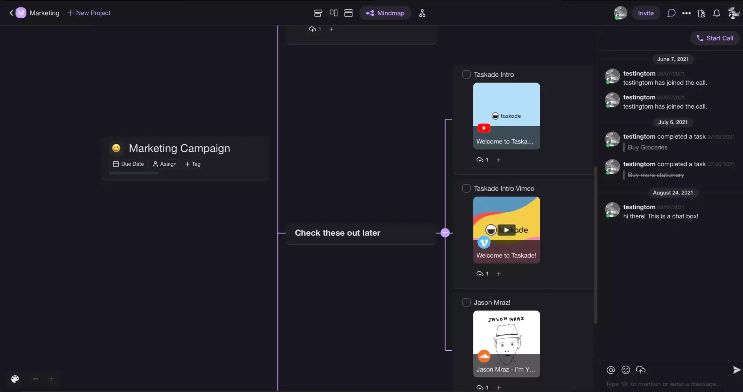Open the list view layout icon
The image size is (743, 392).
318,13
